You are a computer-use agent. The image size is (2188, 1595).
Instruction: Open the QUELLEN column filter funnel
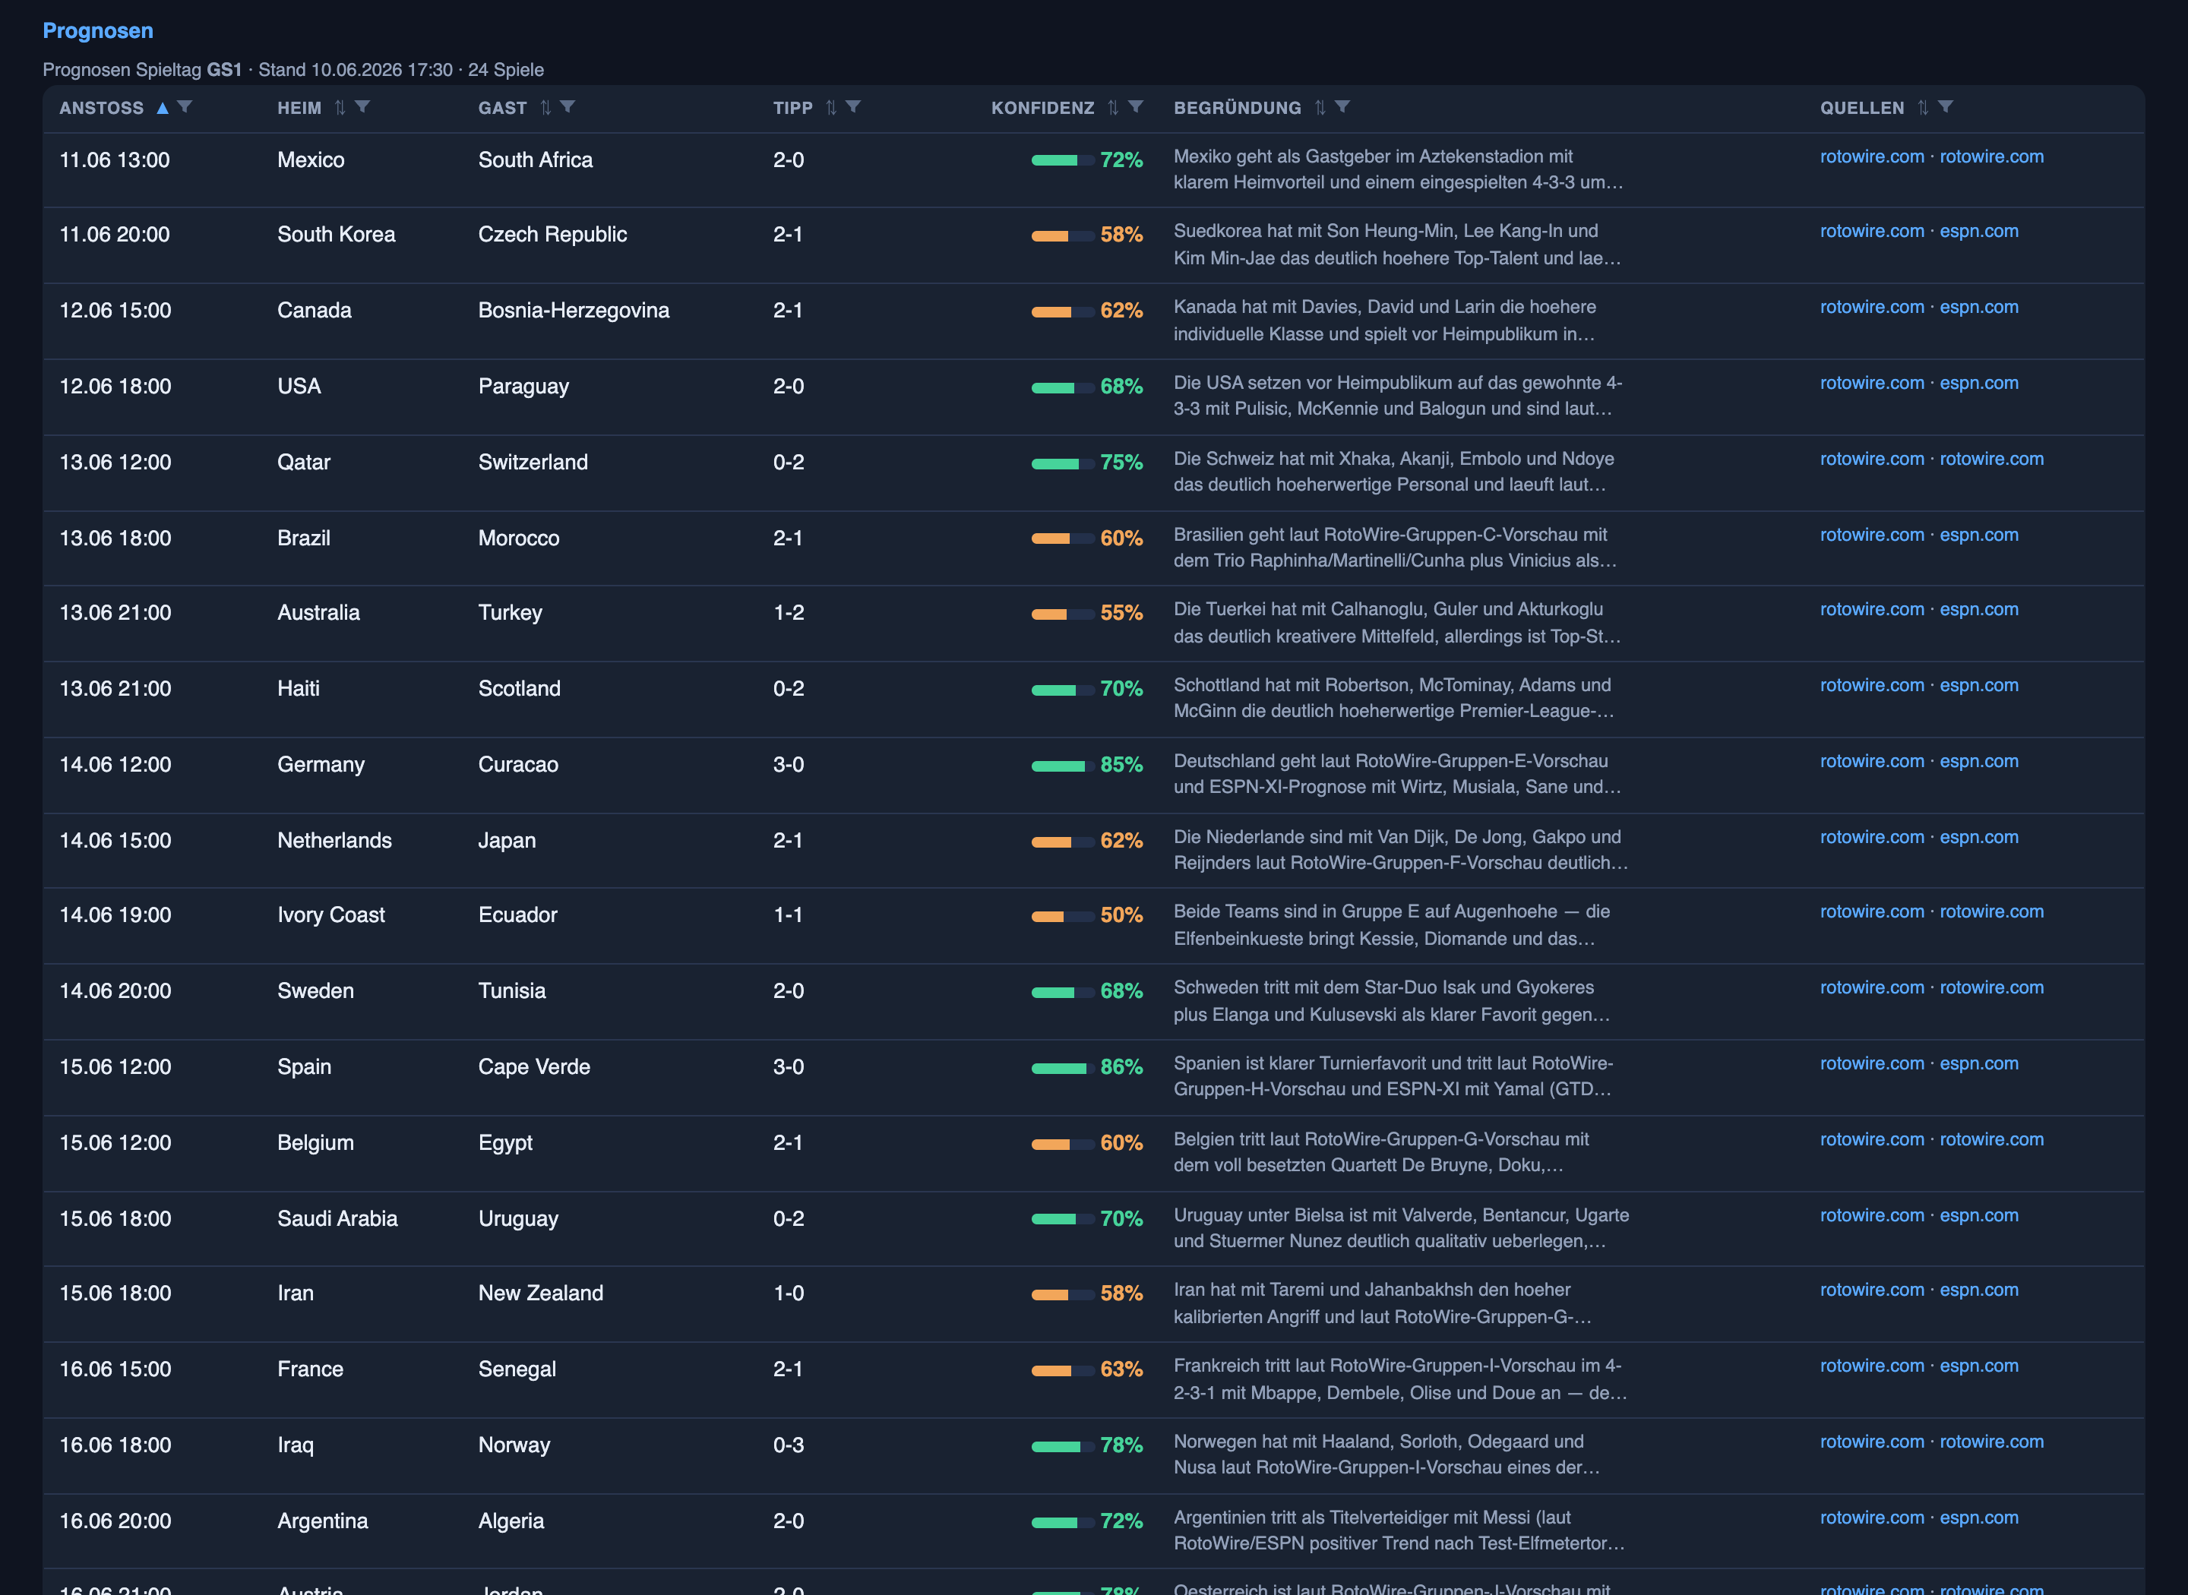click(x=1946, y=107)
